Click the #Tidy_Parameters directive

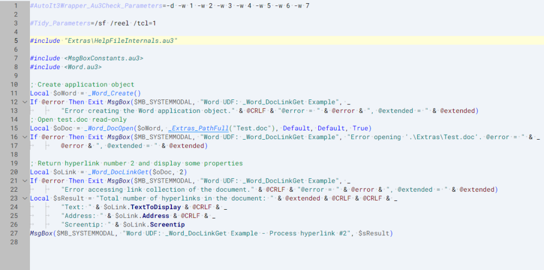click(60, 23)
